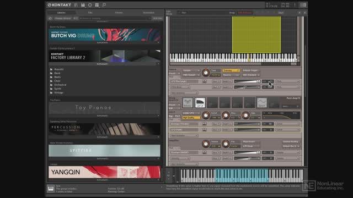353x198 pixels.
Task: Click the panic exclamation icon in header
Action: (295, 5)
